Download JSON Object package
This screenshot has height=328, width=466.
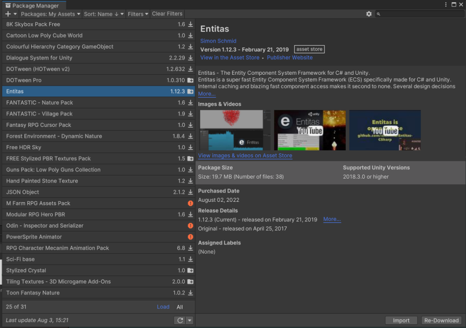pos(191,192)
